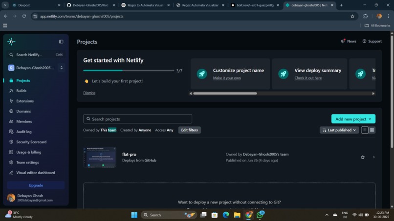Click the Customize project name rocket icon
Image resolution: width=394 pixels, height=221 pixels.
[202, 74]
